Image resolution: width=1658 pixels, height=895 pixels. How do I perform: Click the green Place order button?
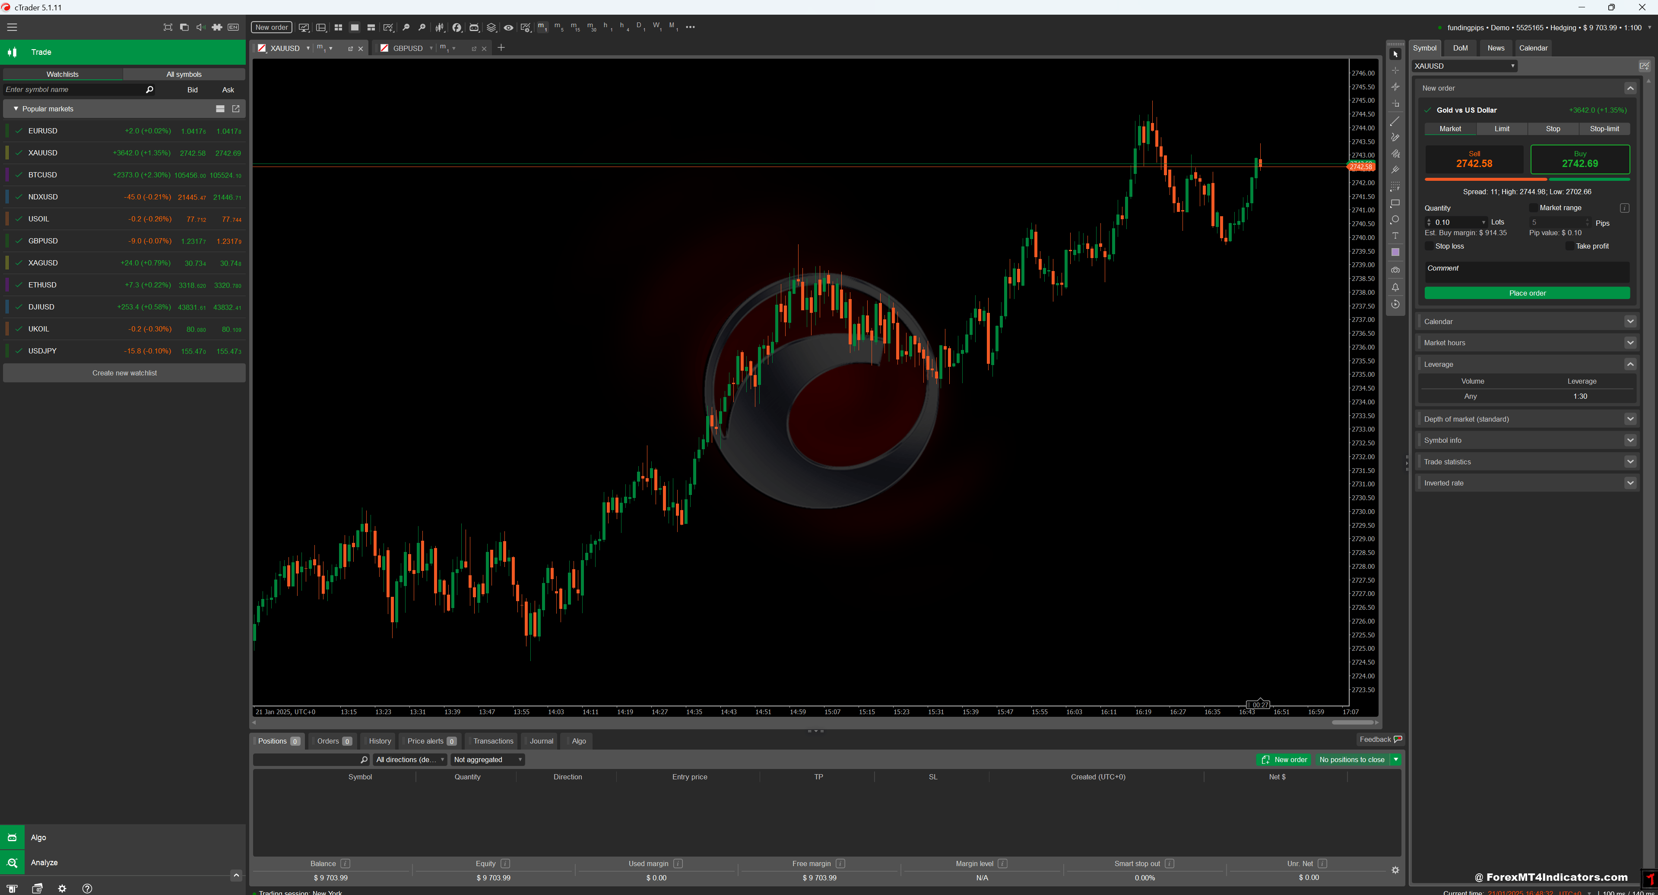click(1527, 292)
